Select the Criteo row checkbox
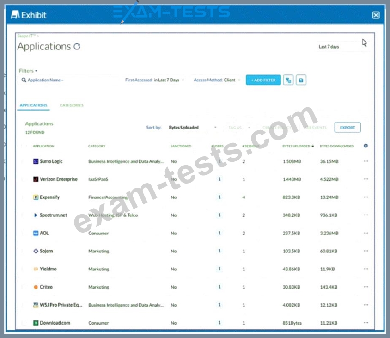 click(24, 287)
